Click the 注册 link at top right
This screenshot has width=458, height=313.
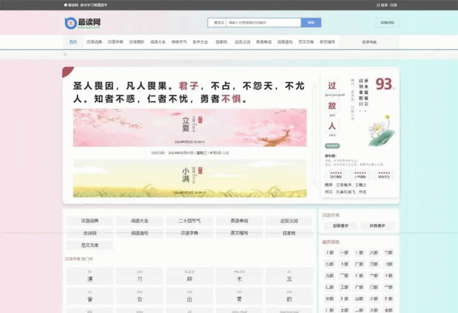393,5
